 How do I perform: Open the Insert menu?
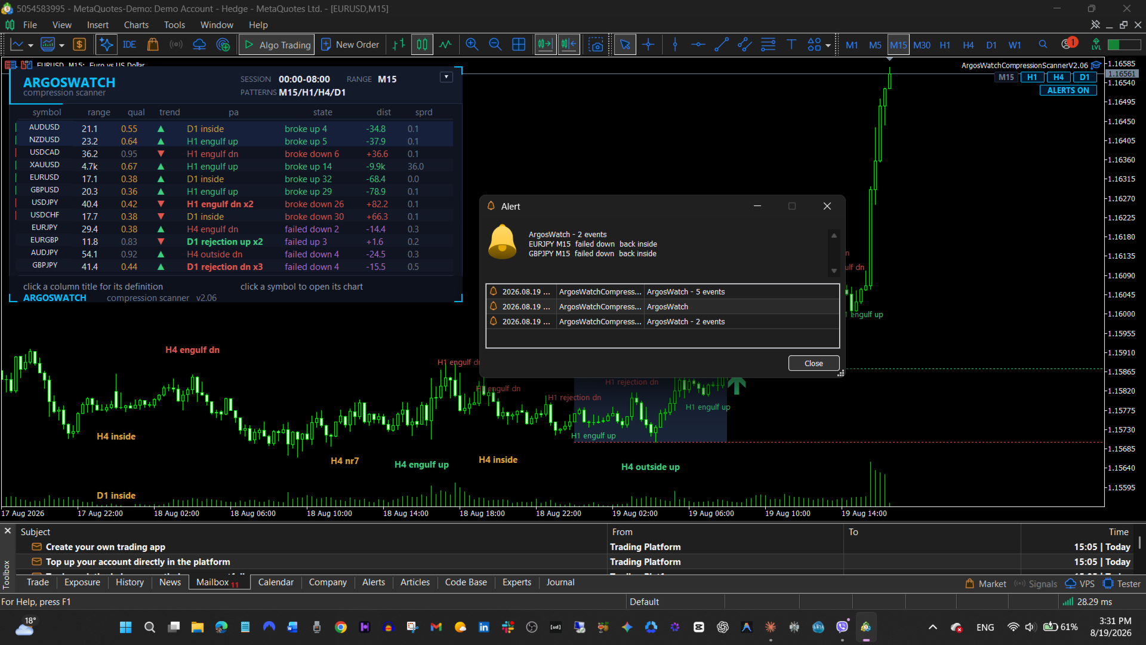point(98,25)
